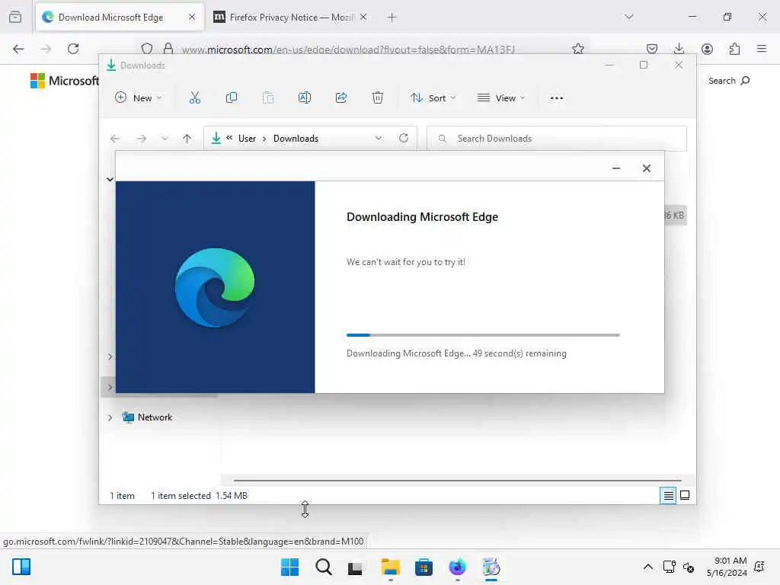This screenshot has height=585, width=780.
Task: Focus the Search Downloads field
Action: click(557, 139)
